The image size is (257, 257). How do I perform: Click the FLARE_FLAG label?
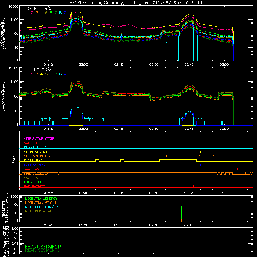tap(33, 160)
